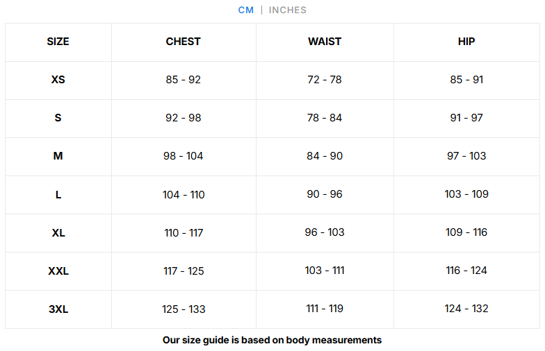Select the L size row label
Viewport: 545px width, 351px height.
point(58,194)
